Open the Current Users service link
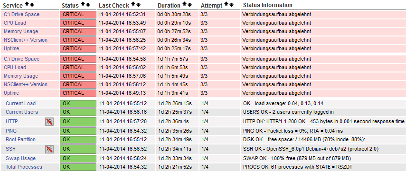Viewport: 406px width, 180px height. coord(22,112)
